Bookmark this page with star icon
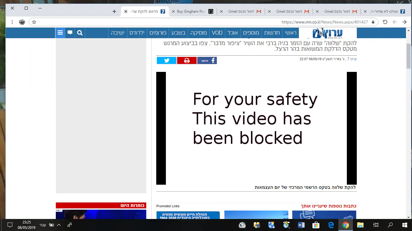412x231 pixels. 34,22
